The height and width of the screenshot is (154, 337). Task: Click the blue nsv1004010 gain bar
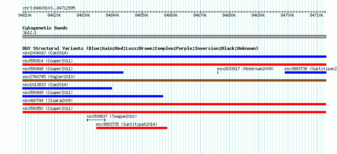pos(174,57)
